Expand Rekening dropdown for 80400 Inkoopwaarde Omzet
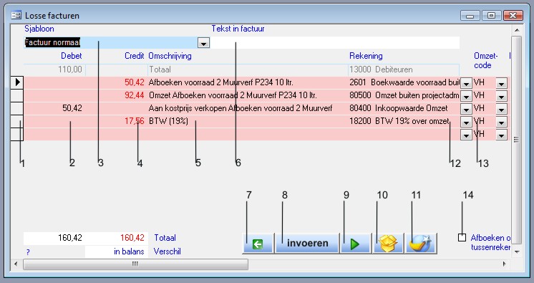The width and height of the screenshot is (534, 283). click(x=466, y=109)
